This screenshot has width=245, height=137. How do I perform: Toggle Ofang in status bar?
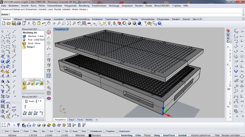[x=156, y=135]
